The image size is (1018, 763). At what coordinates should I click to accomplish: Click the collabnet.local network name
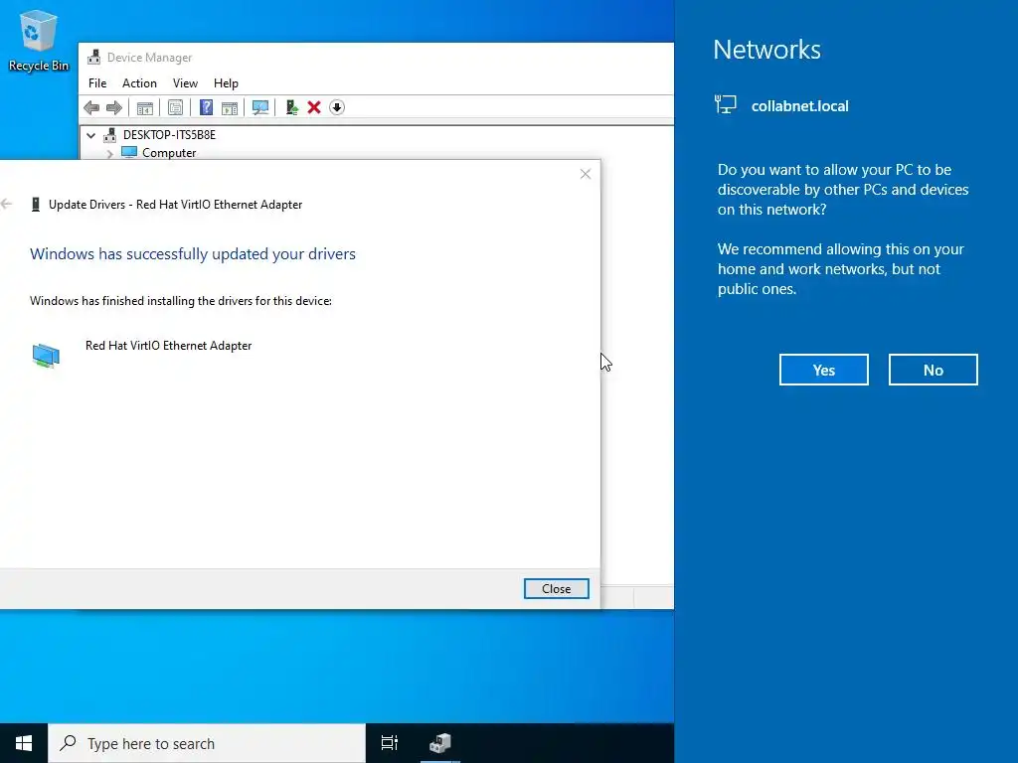[x=800, y=105]
